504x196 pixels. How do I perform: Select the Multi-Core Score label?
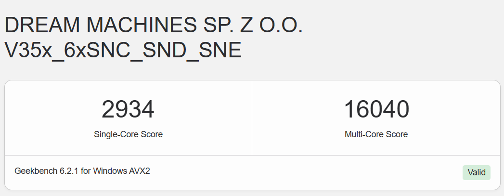point(376,134)
